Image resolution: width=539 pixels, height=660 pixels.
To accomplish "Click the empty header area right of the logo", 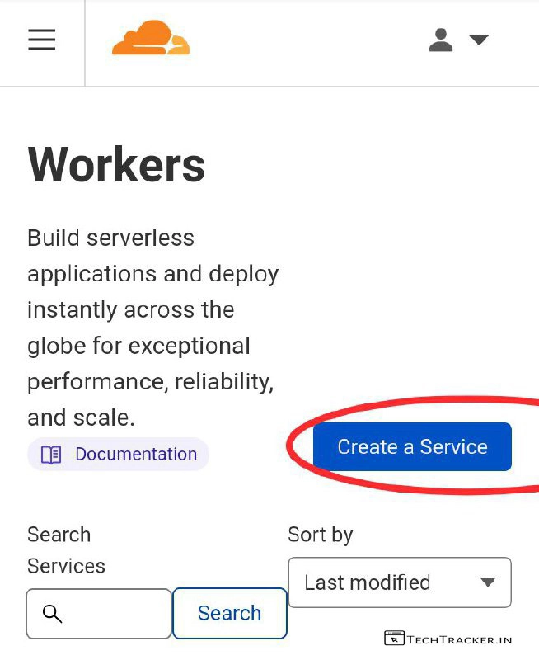I will pyautogui.click(x=305, y=41).
